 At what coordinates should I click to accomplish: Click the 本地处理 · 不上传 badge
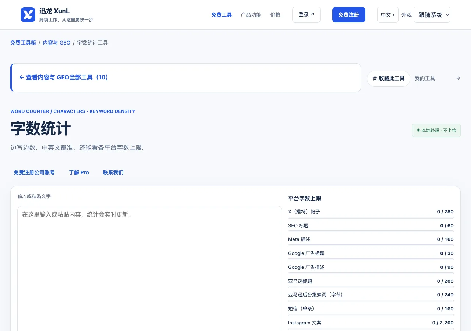click(436, 131)
